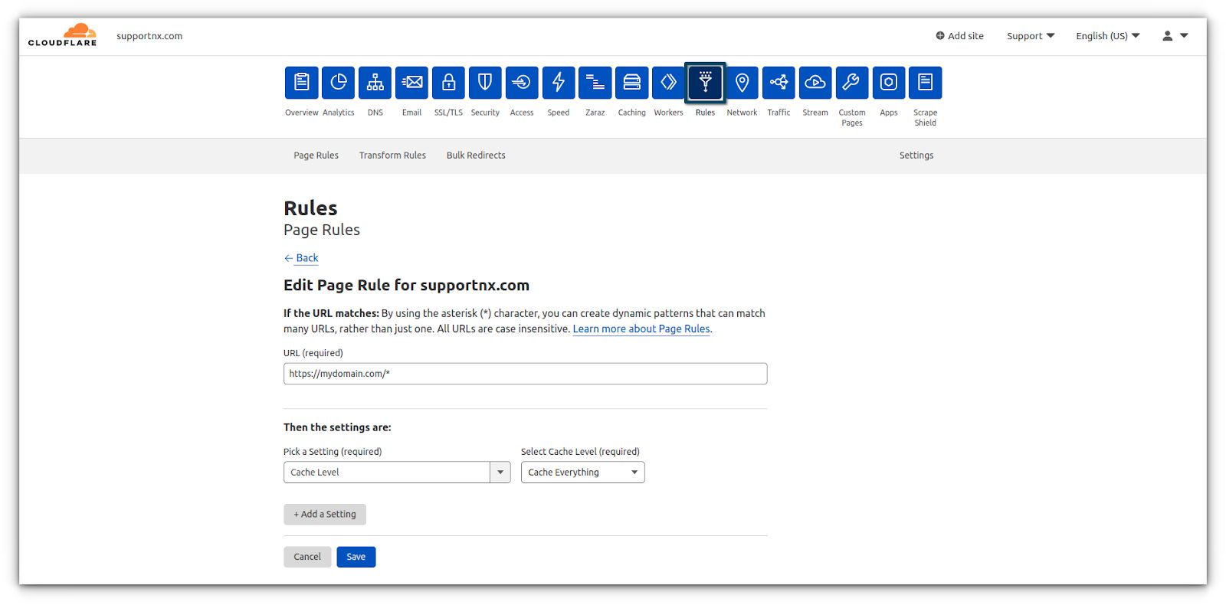Image resolution: width=1226 pixels, height=605 pixels.
Task: Expand the Support dropdown
Action: 1031,36
